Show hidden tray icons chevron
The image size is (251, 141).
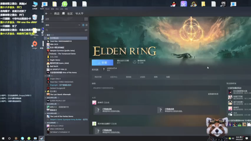pos(227,138)
